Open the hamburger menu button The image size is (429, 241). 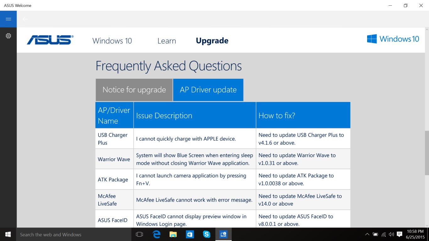click(8, 19)
